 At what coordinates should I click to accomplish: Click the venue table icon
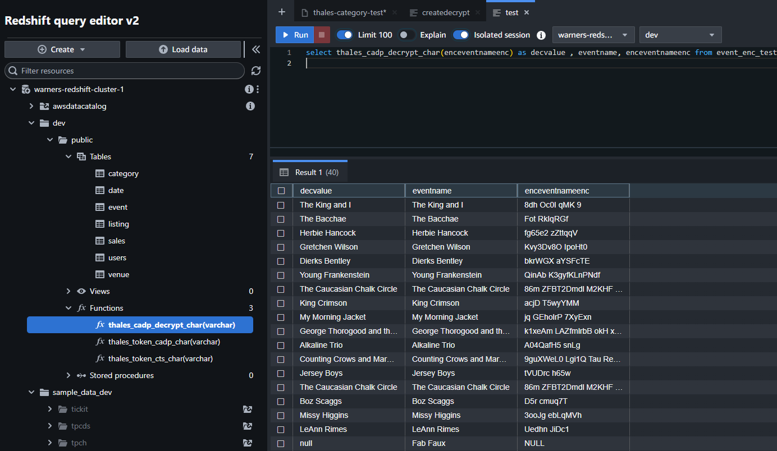click(100, 275)
